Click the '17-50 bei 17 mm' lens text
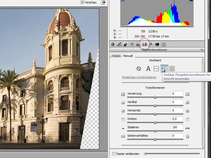211x158 pixels. pyautogui.click(x=159, y=36)
